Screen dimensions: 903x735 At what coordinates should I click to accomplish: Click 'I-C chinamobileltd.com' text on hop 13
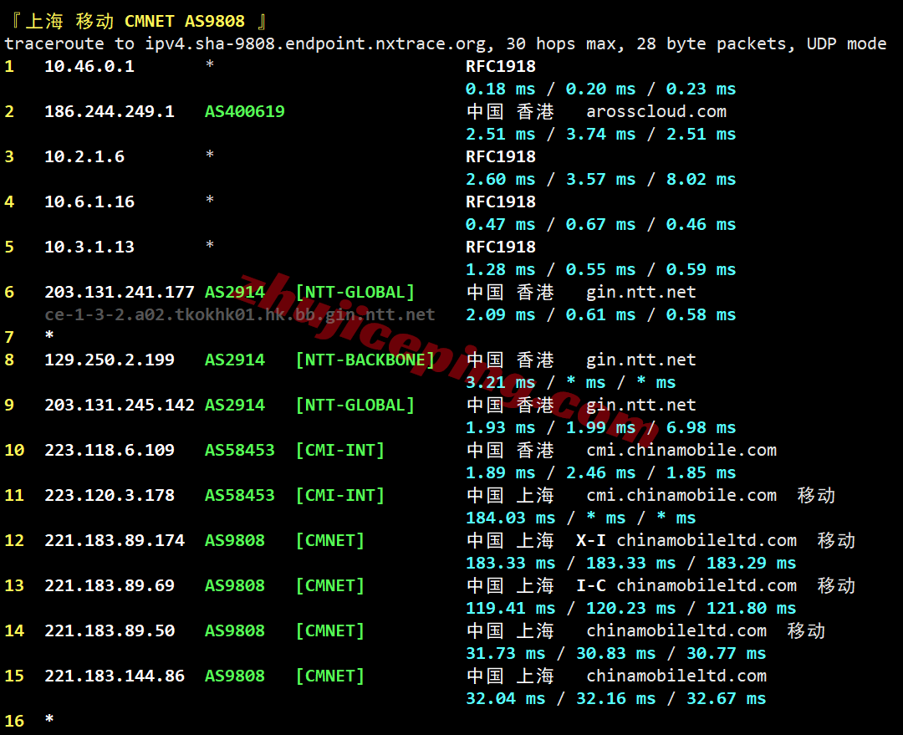point(686,585)
